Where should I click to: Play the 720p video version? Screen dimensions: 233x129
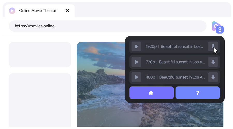click(136, 62)
